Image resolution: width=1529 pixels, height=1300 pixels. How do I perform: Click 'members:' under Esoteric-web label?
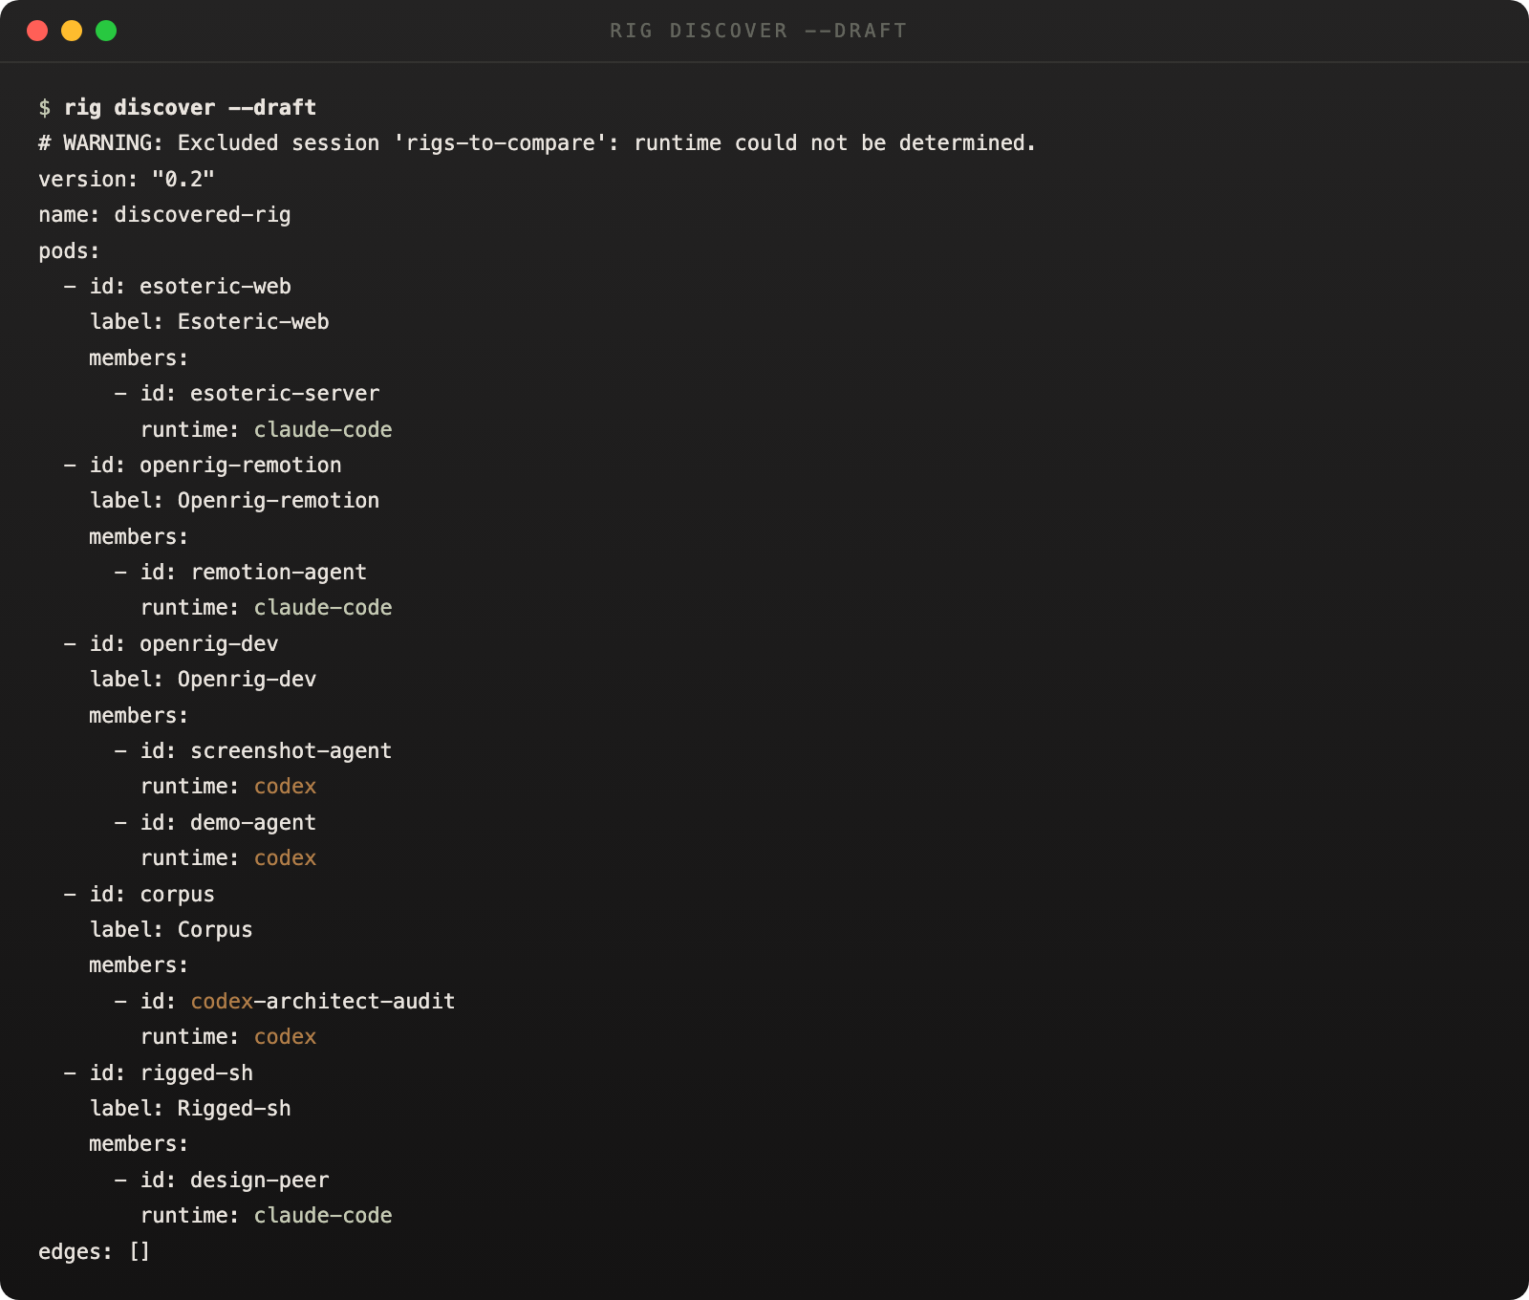(x=139, y=357)
